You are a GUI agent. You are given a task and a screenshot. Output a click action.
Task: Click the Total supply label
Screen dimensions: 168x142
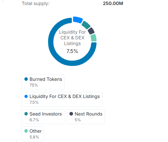(x=36, y=4)
